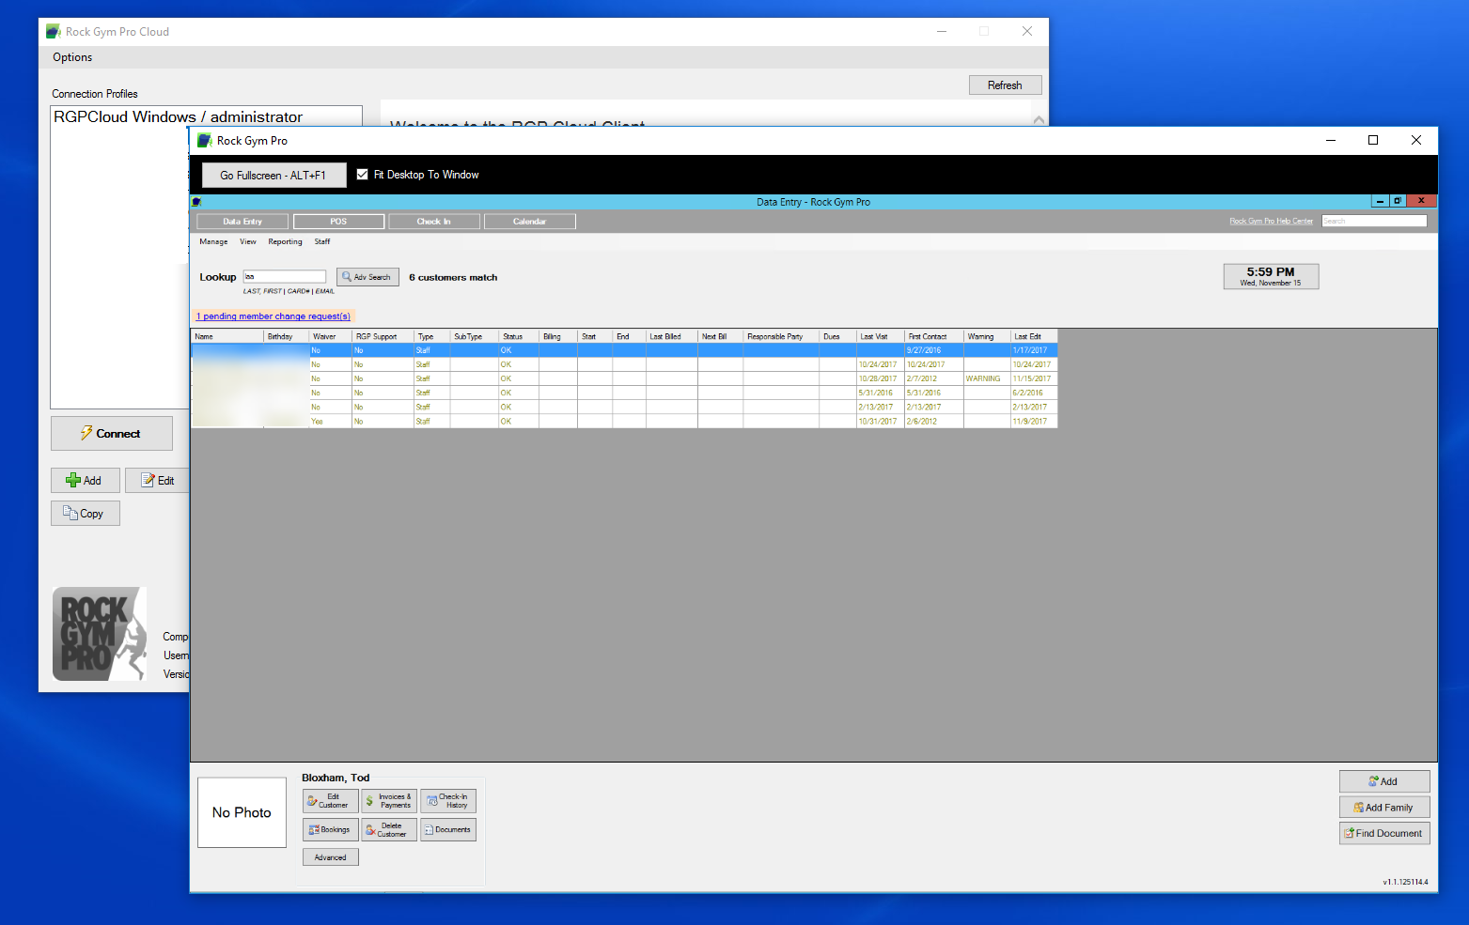Viewport: 1469px width, 925px height.
Task: Click Go Fullscreen - ALT+F1
Action: (x=273, y=176)
